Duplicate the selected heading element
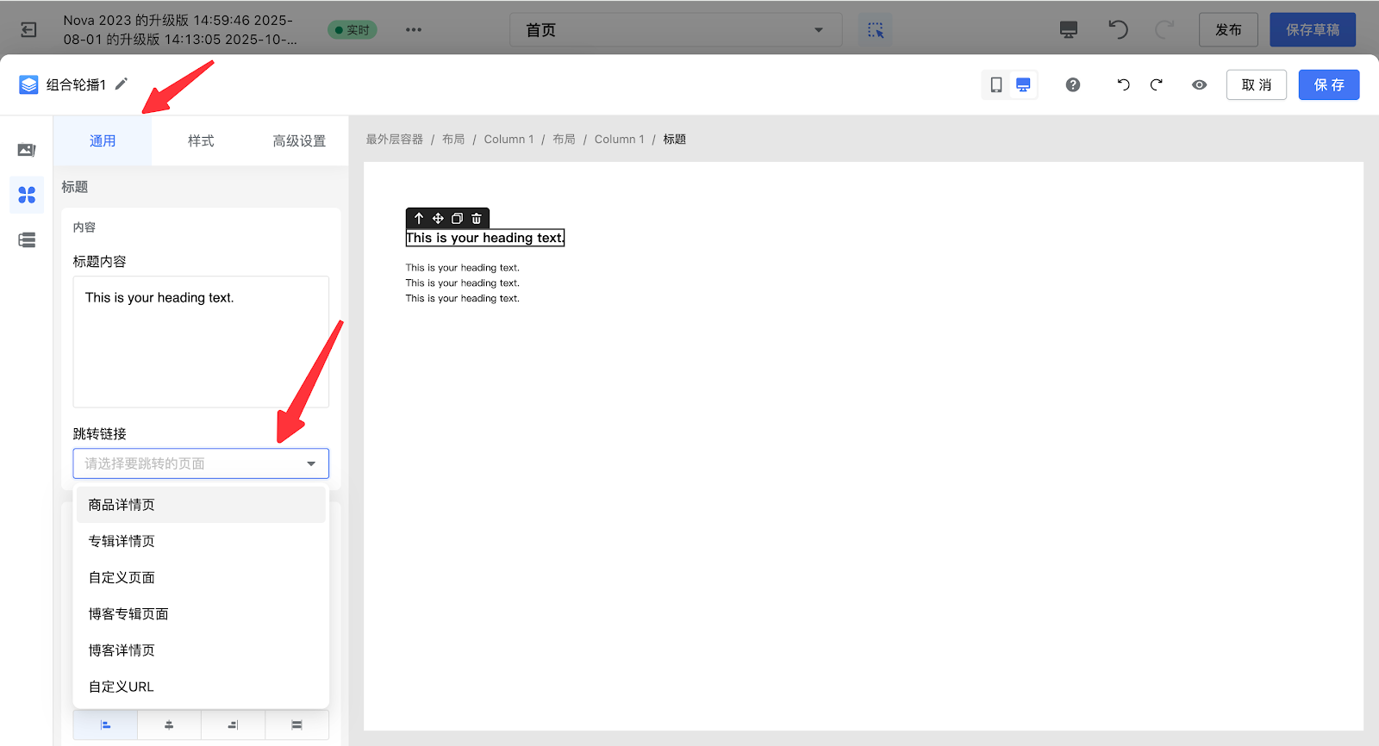 (458, 219)
